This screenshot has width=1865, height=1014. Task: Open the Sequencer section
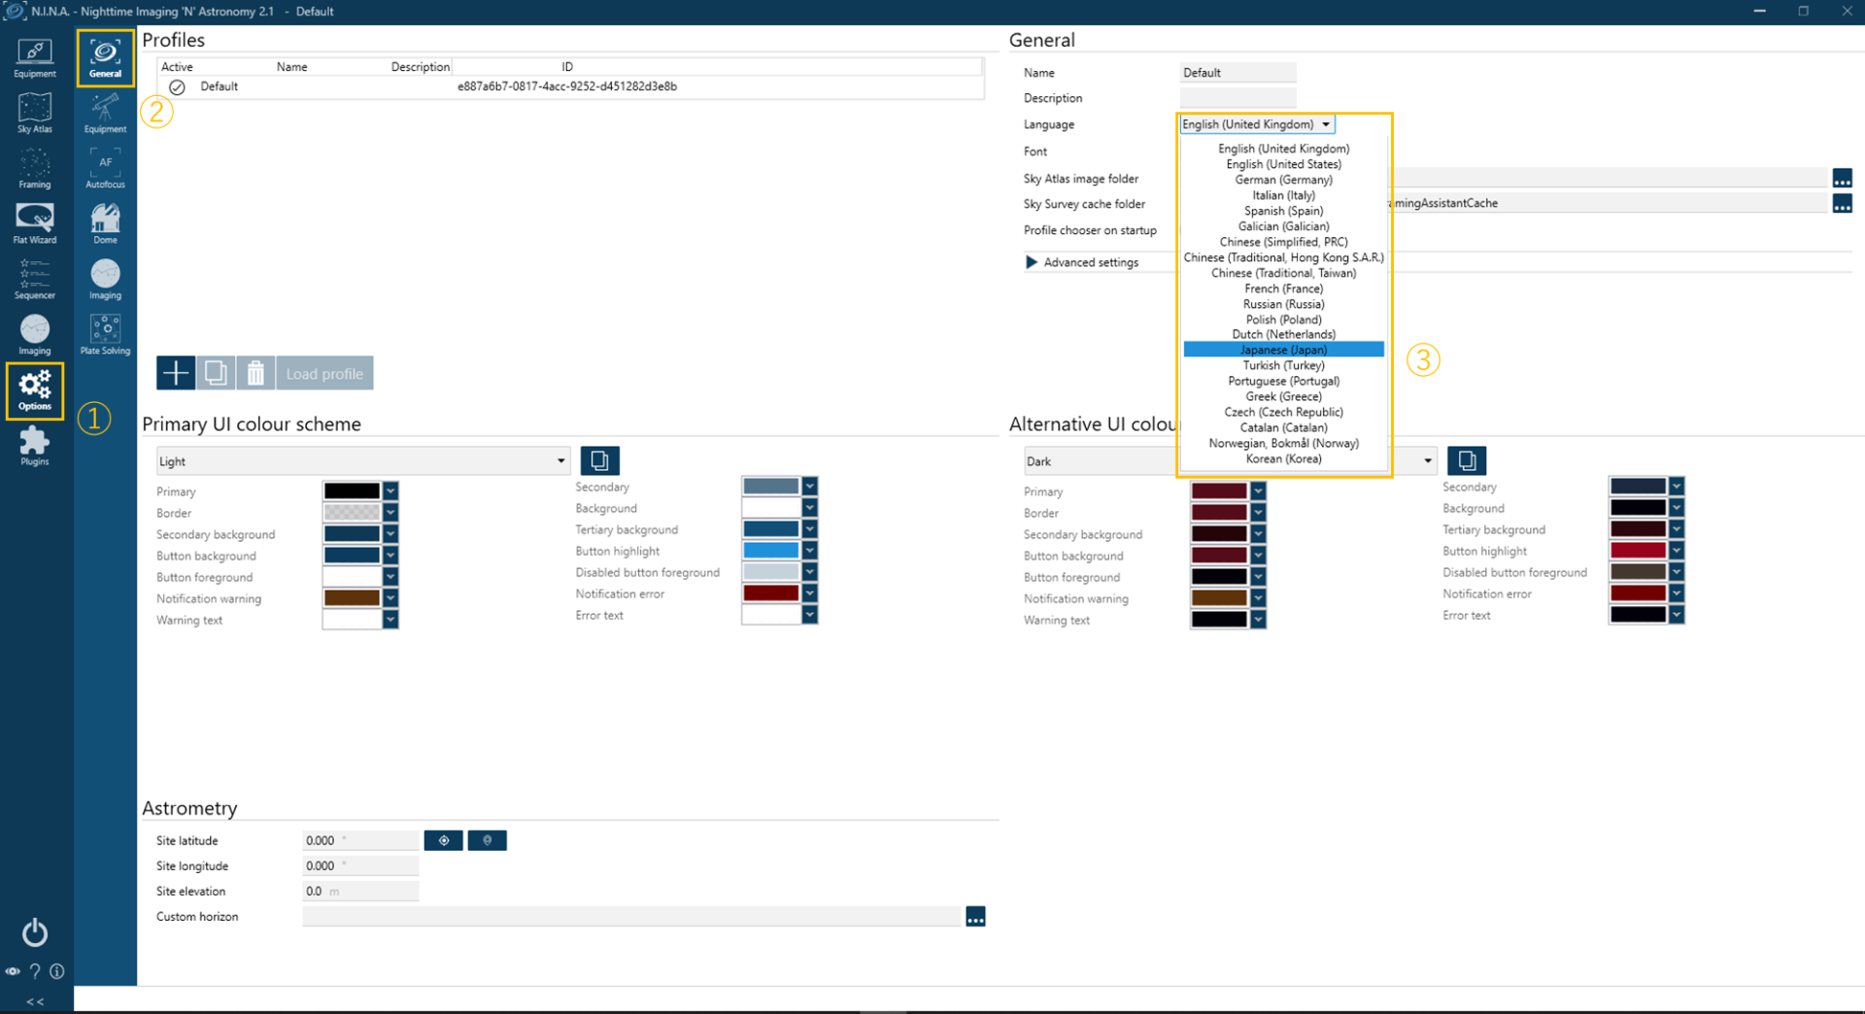35,279
